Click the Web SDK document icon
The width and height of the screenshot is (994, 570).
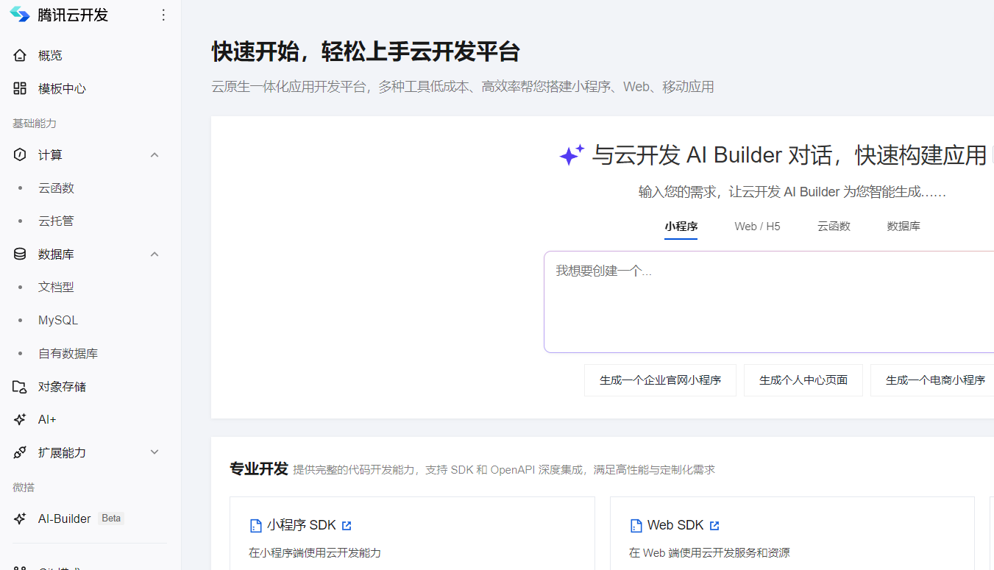[x=636, y=526]
